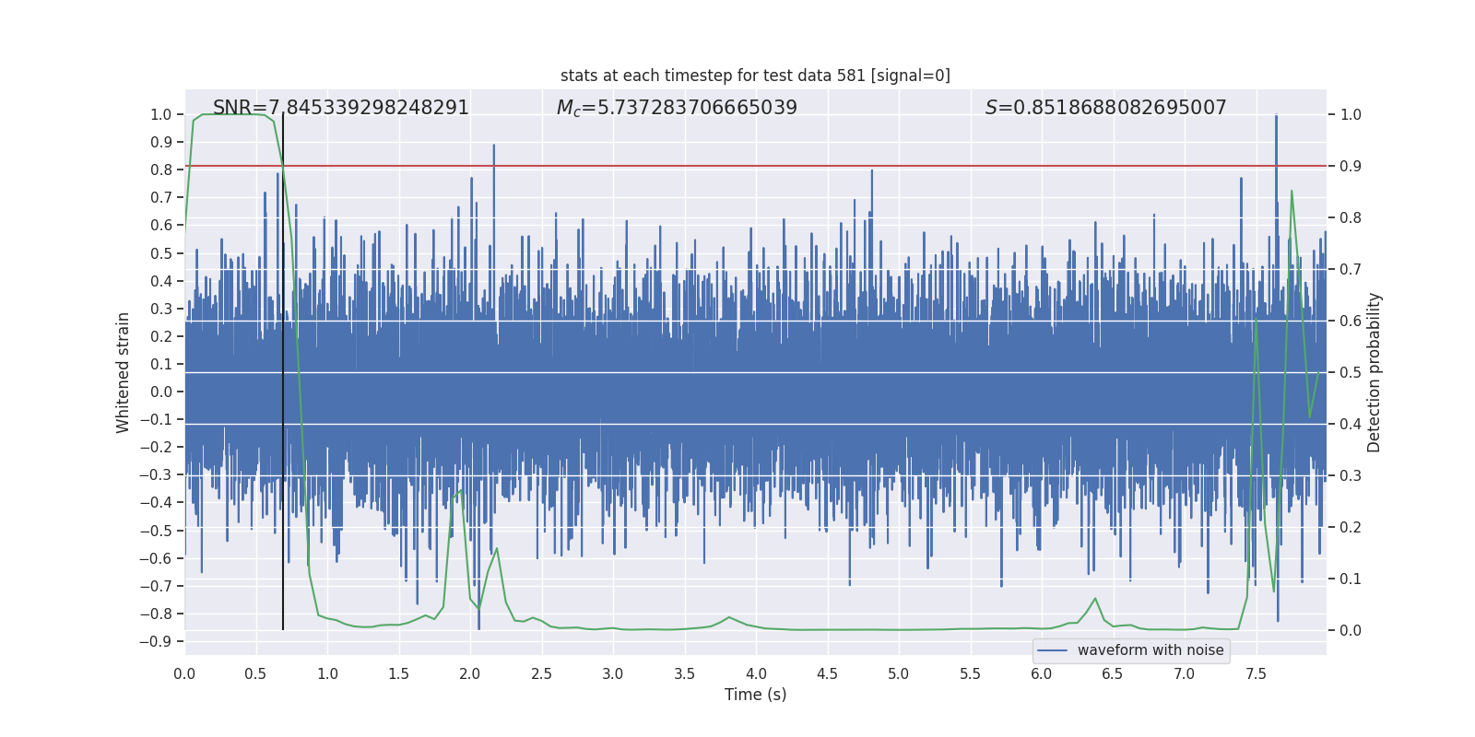Select the 5.0 tick label on time axis
This screenshot has width=1475, height=737.
[x=898, y=674]
